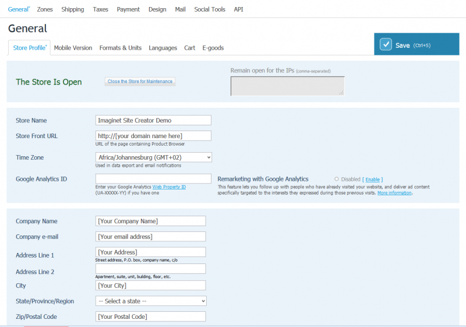Click the Address Line 1 field
466x327 pixels.
pos(150,252)
